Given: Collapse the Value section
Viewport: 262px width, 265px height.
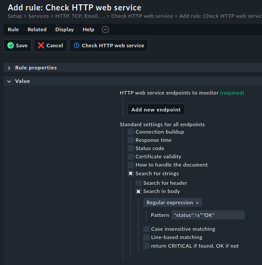Looking at the screenshot, I should pyautogui.click(x=22, y=81).
